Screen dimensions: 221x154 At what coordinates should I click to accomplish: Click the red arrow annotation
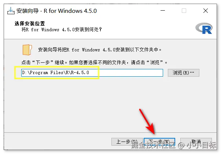[x=147, y=121]
